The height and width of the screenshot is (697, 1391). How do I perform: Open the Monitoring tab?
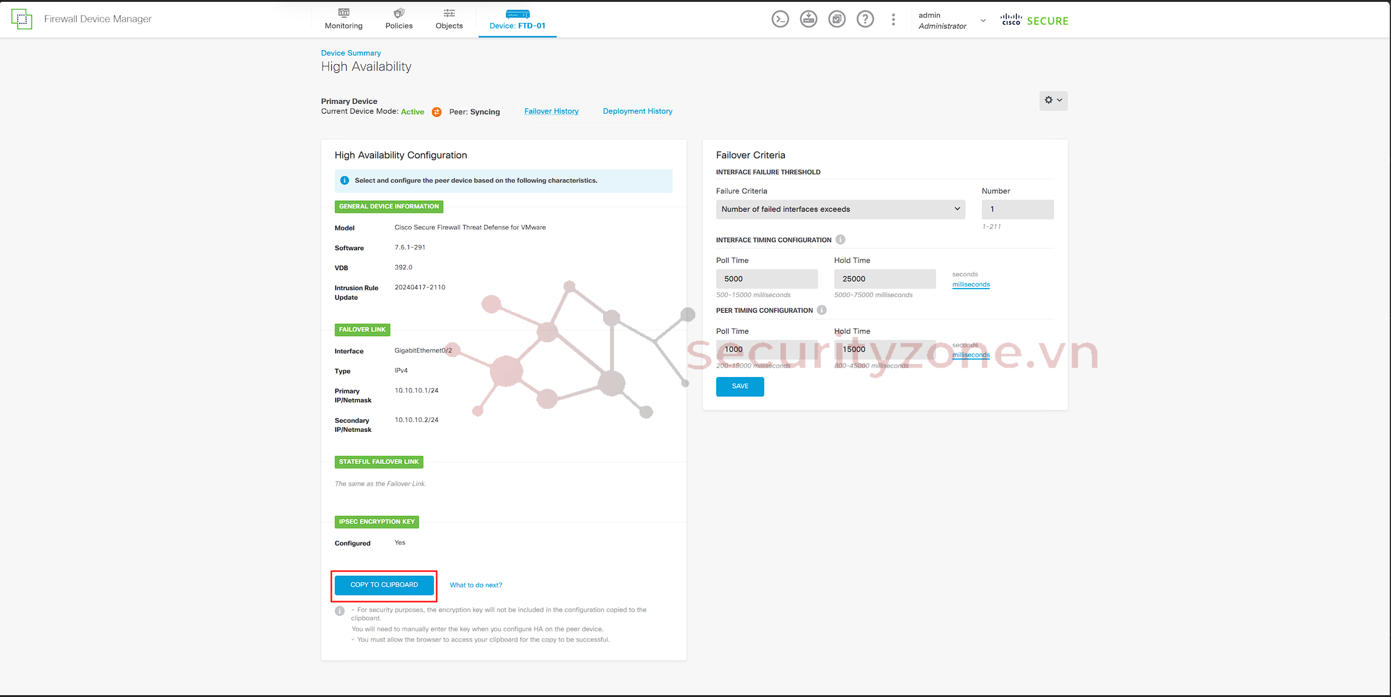(x=344, y=19)
